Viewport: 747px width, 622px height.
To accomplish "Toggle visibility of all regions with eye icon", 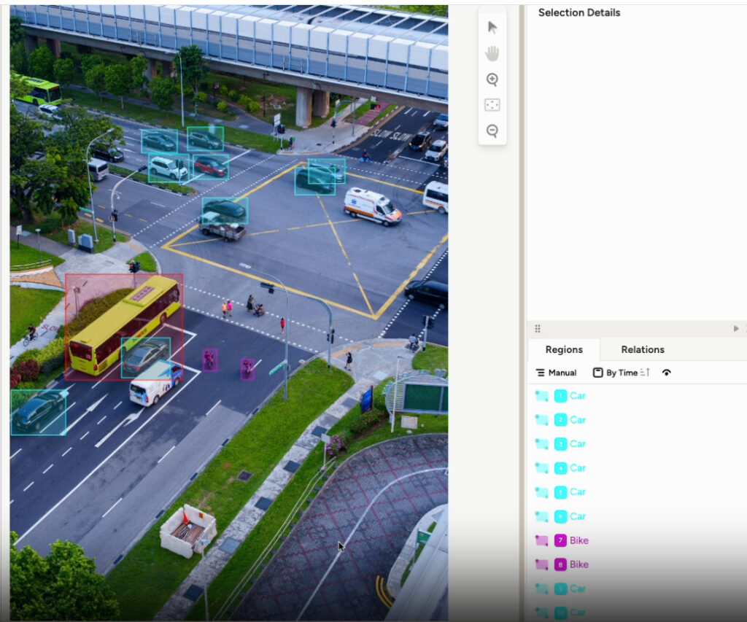I will 666,373.
